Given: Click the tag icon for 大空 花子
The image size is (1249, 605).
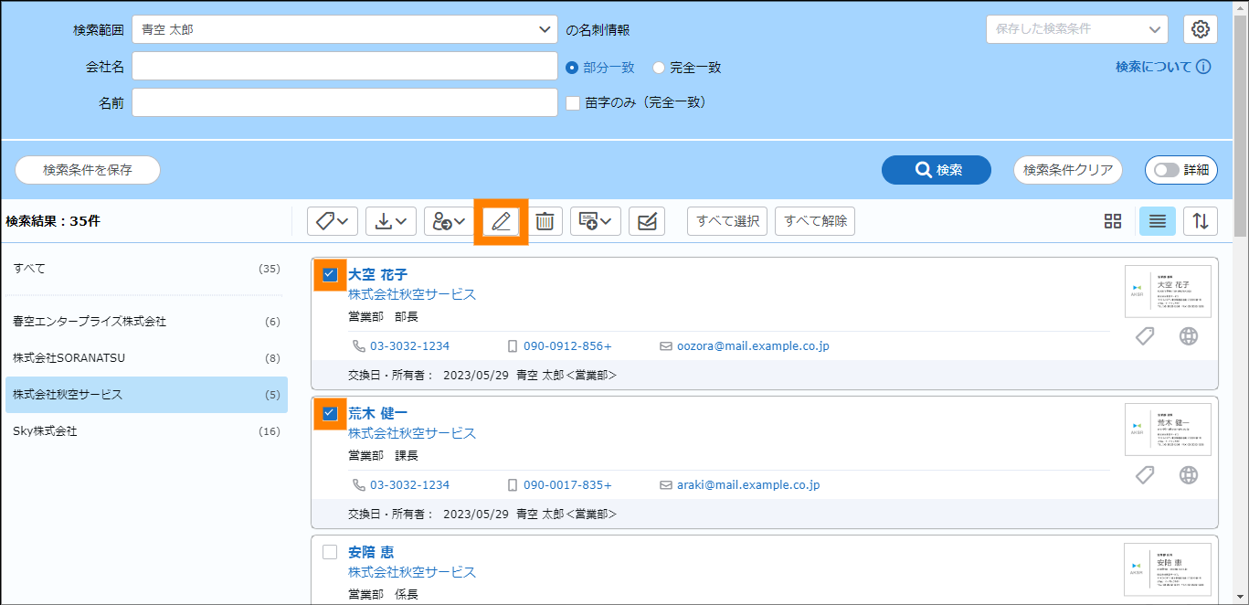Looking at the screenshot, I should pyautogui.click(x=1145, y=336).
